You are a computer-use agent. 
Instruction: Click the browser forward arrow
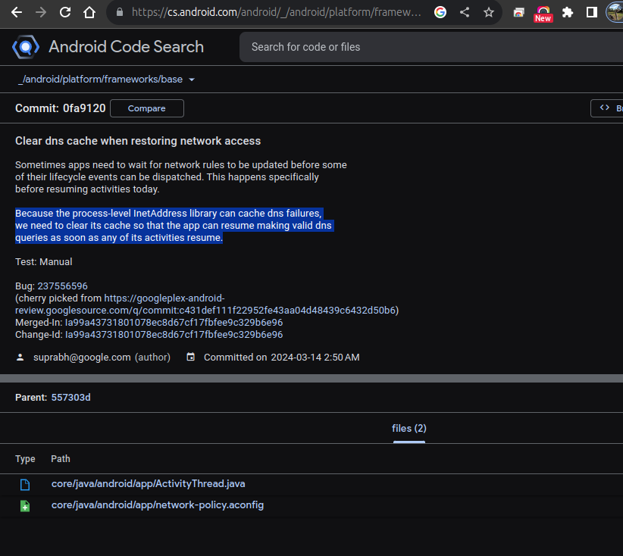point(40,12)
